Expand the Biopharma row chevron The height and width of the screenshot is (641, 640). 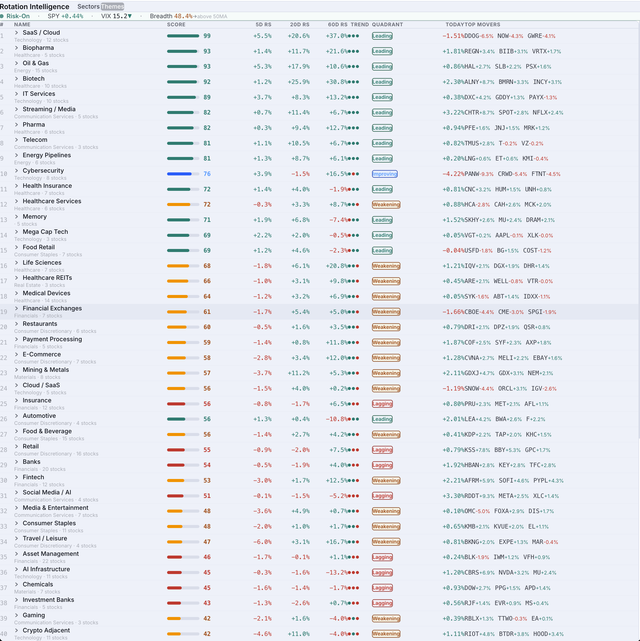point(17,48)
